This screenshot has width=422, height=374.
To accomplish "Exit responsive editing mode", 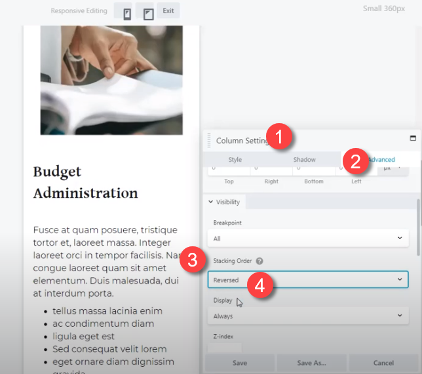I will tap(168, 10).
